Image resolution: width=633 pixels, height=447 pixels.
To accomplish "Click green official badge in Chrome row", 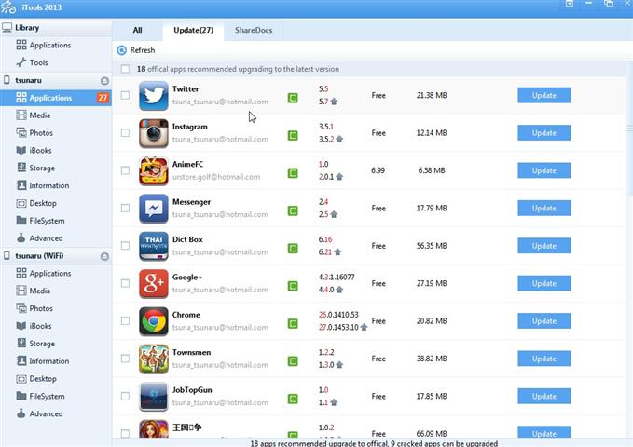I will [x=293, y=324].
